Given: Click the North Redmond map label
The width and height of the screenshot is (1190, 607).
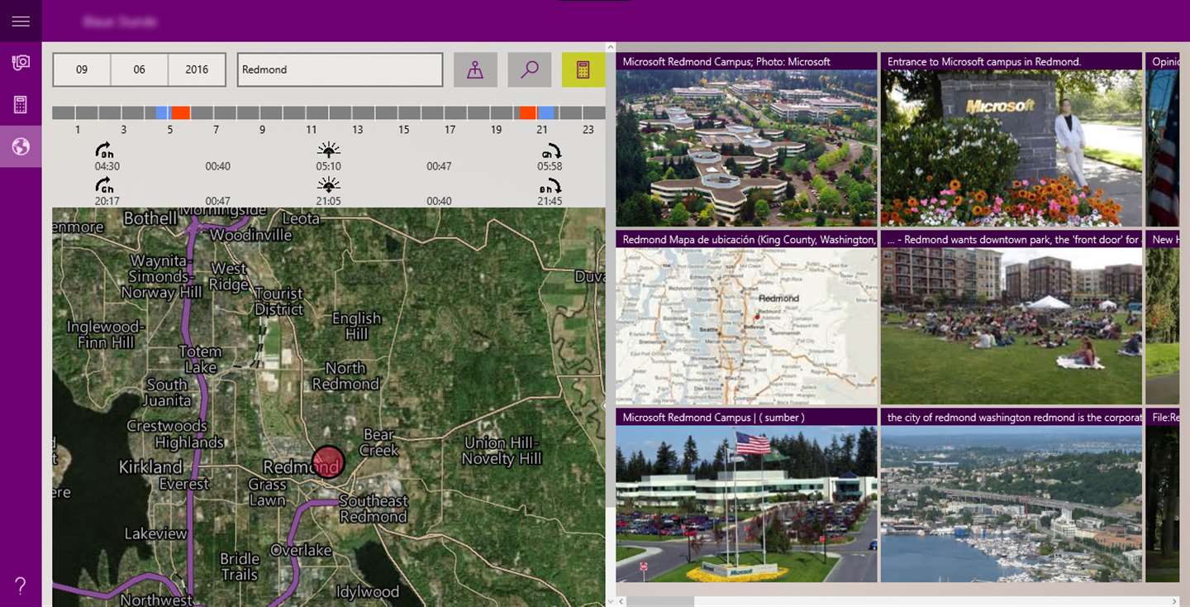Looking at the screenshot, I should coord(345,376).
